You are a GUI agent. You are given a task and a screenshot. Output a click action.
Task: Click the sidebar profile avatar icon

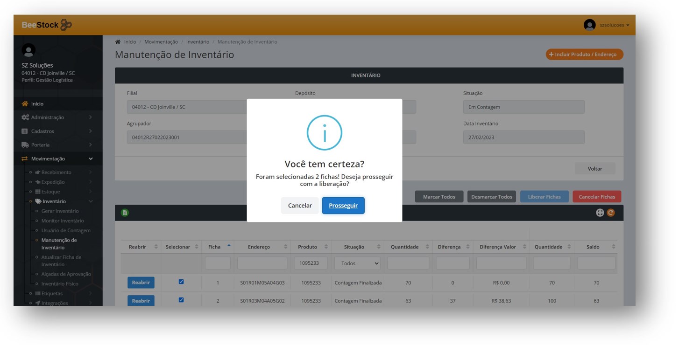click(x=28, y=50)
